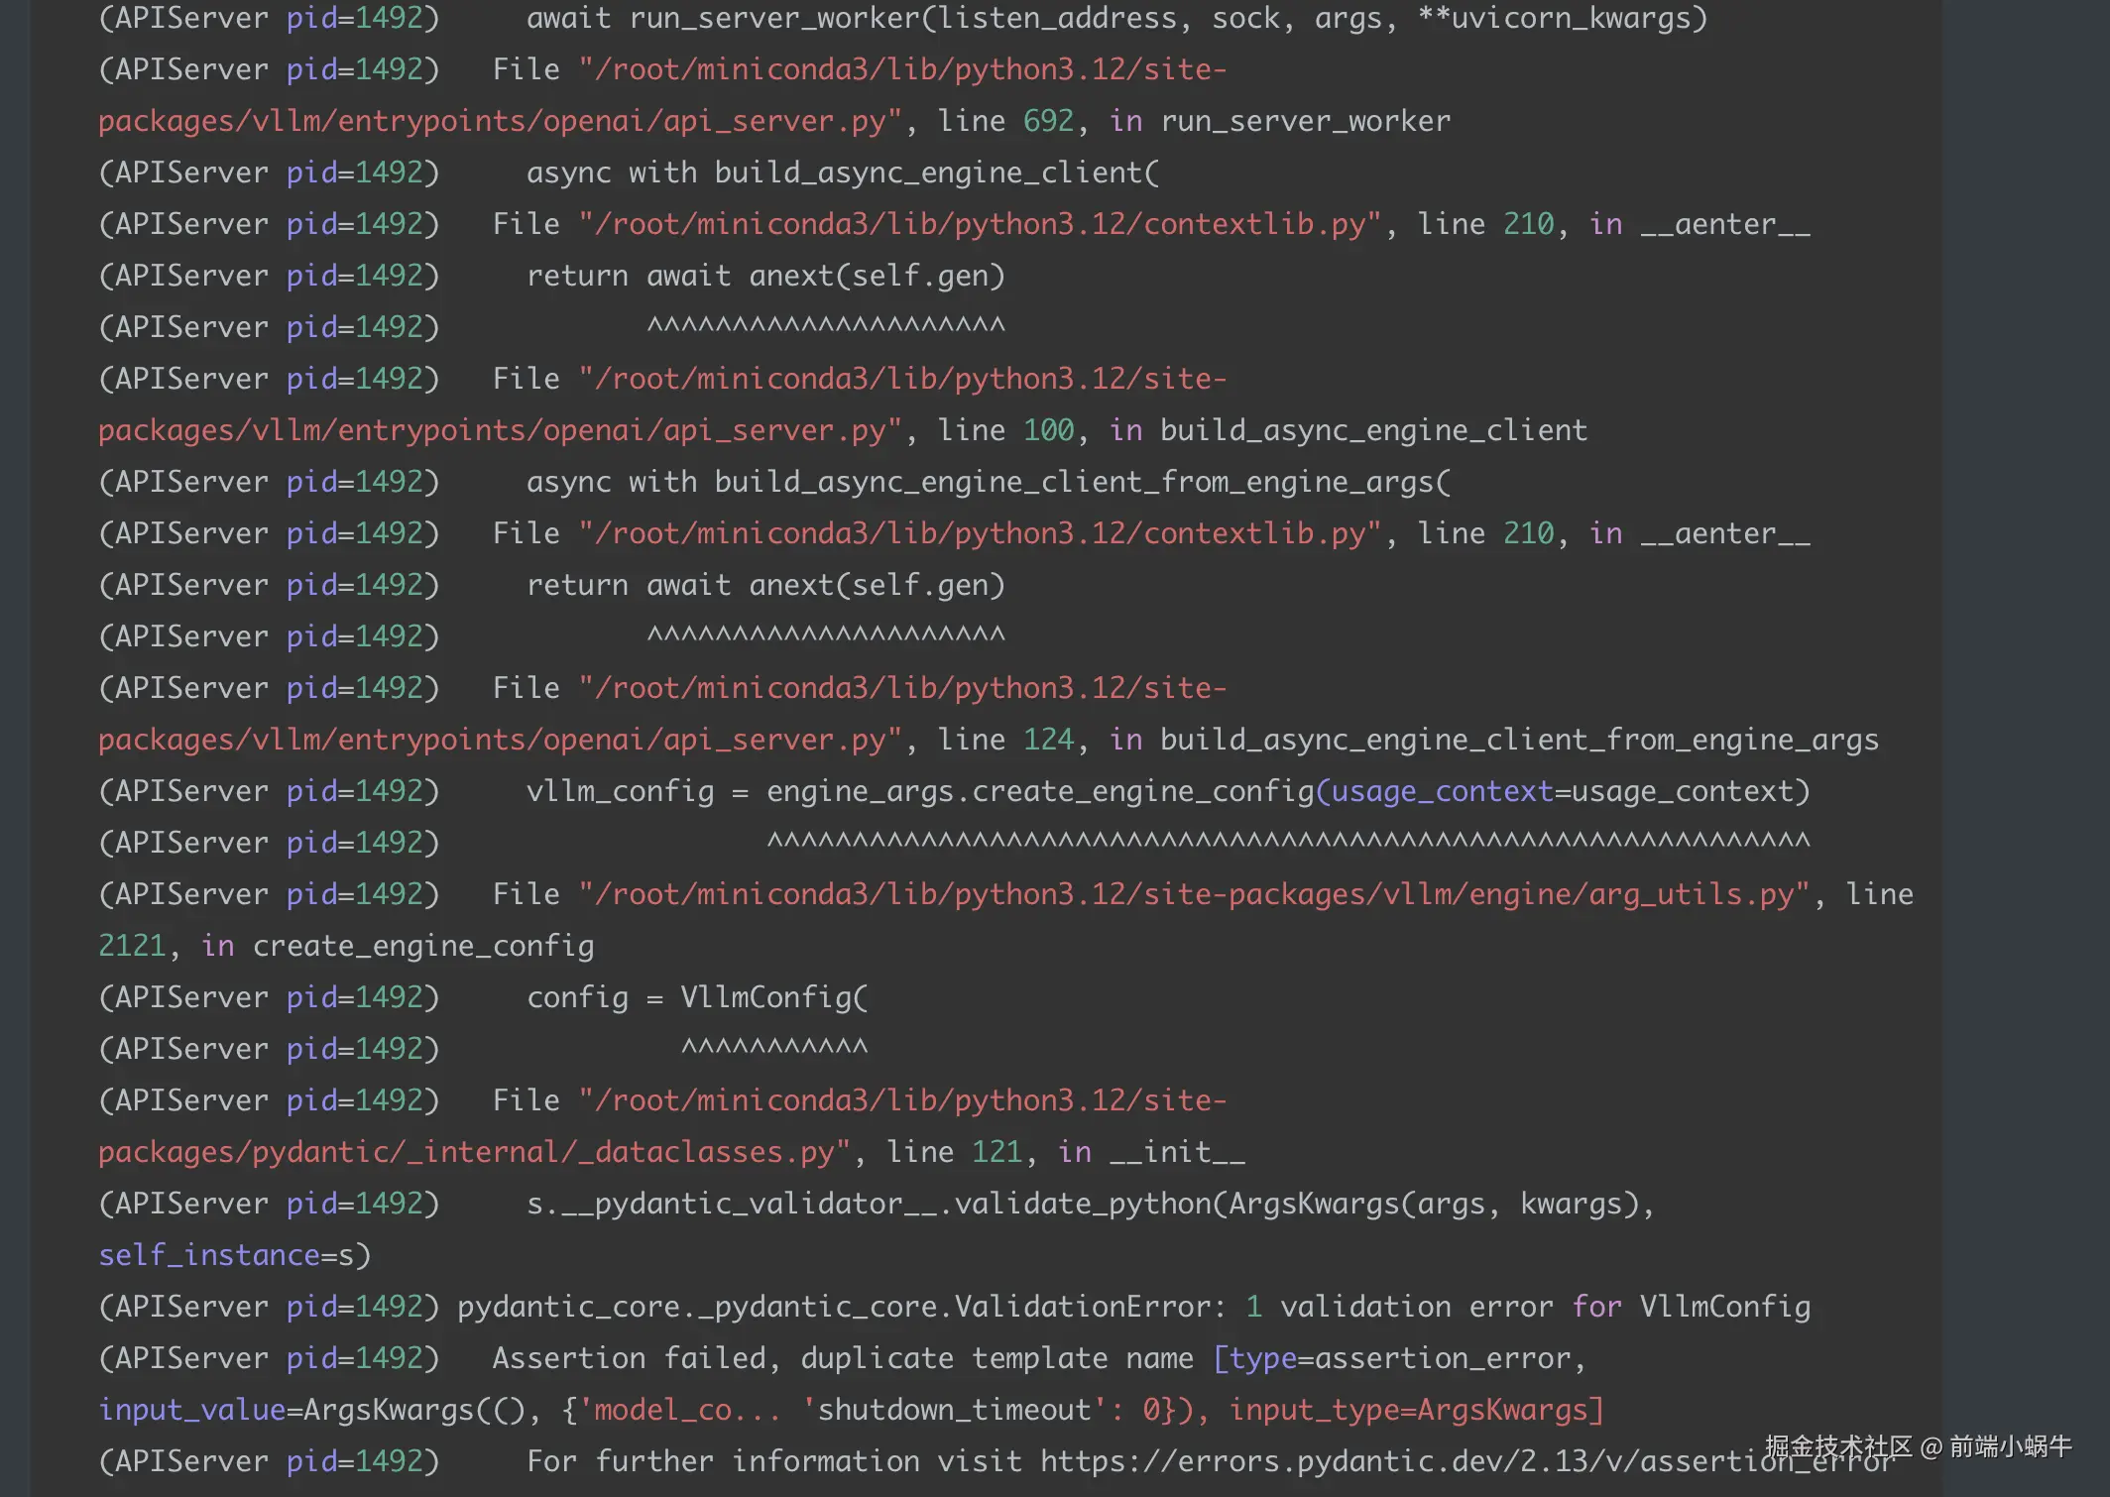Click the 'arg_utils.py' file path text
The width and height of the screenshot is (2110, 1497).
1195,894
